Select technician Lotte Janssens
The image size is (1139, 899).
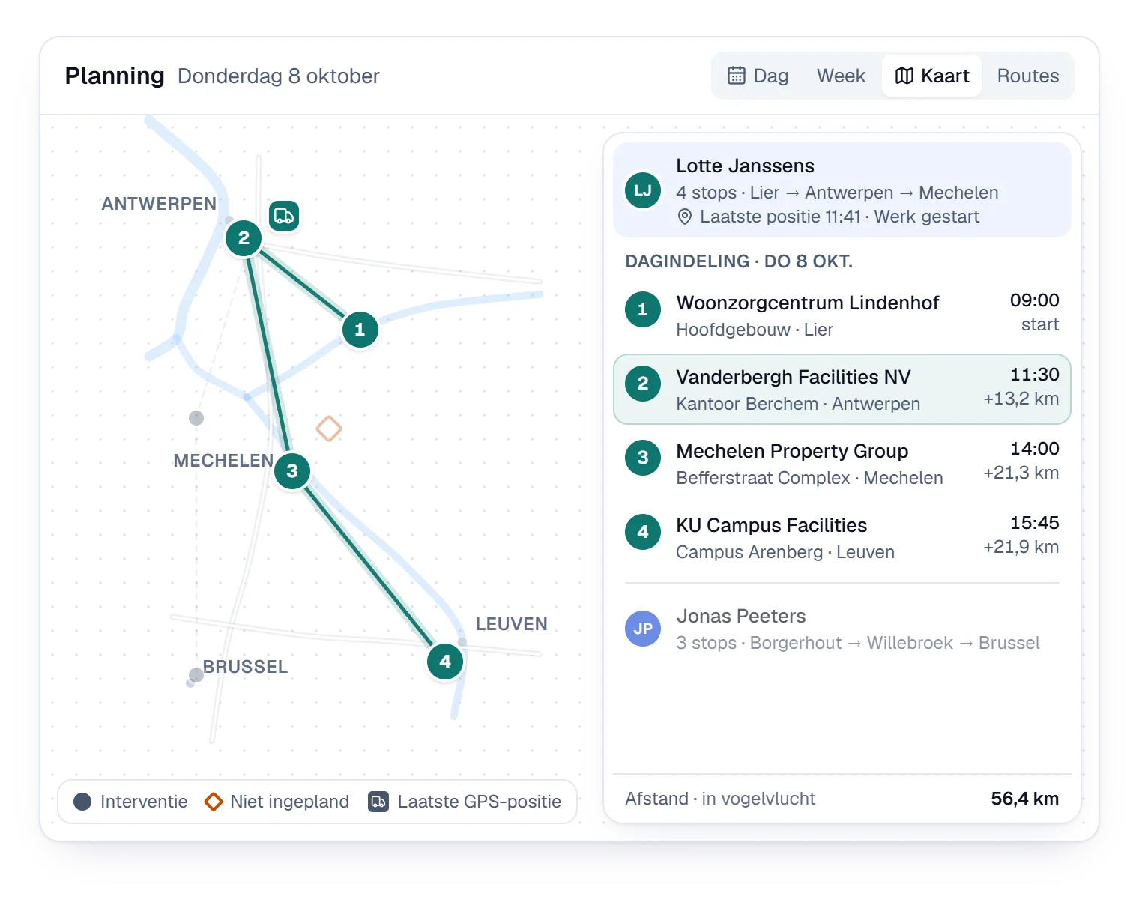(842, 190)
